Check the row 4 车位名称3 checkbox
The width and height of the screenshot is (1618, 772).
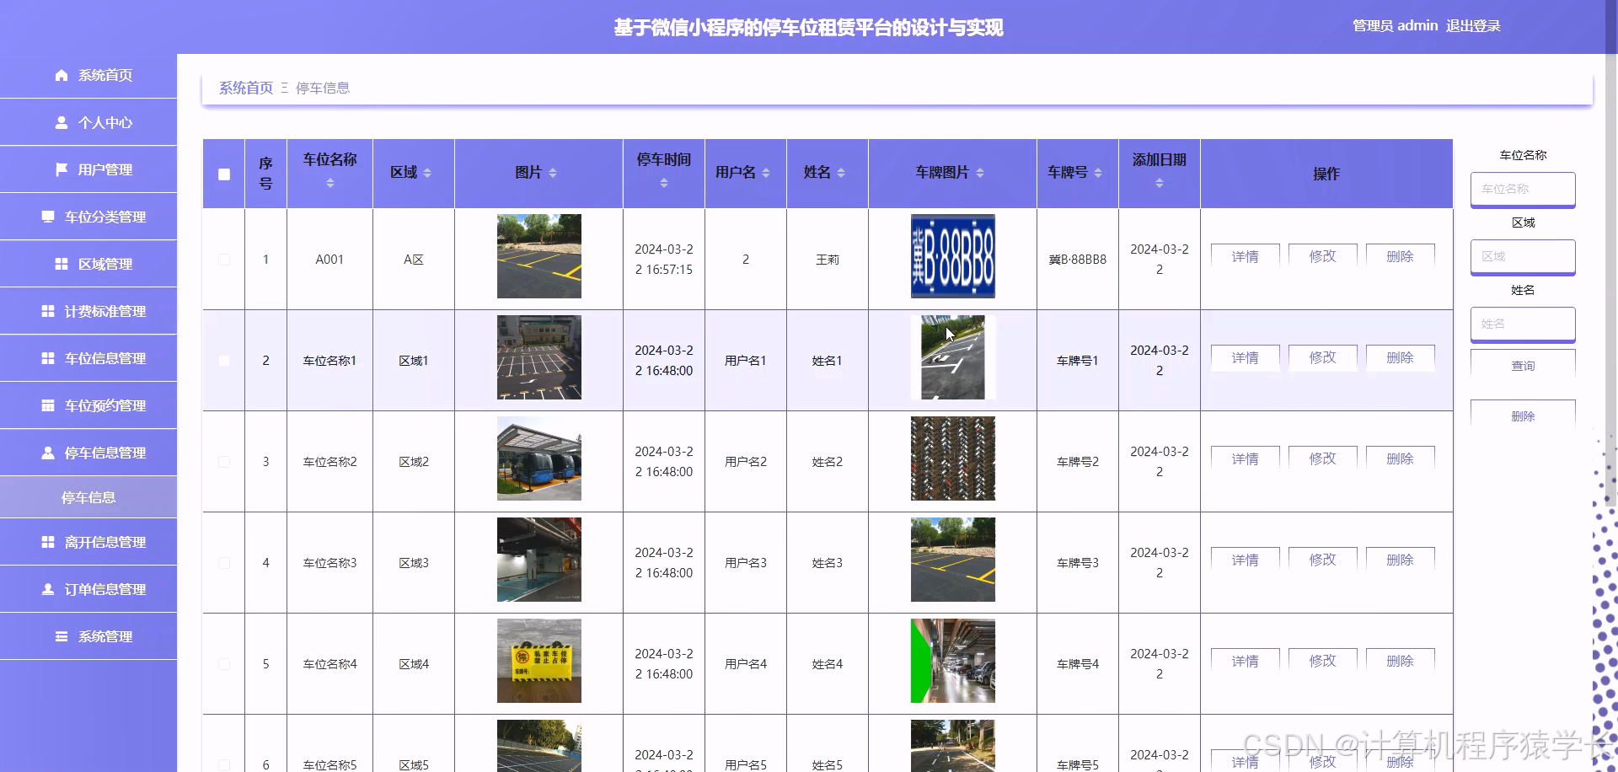point(224,563)
